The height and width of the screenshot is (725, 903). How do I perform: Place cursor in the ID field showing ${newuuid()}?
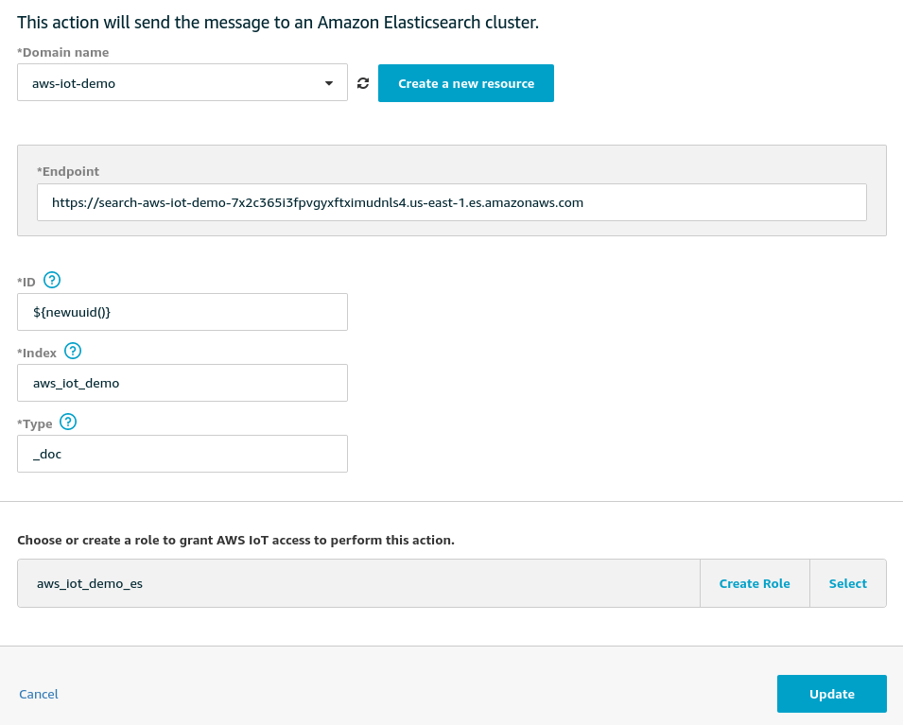click(182, 311)
